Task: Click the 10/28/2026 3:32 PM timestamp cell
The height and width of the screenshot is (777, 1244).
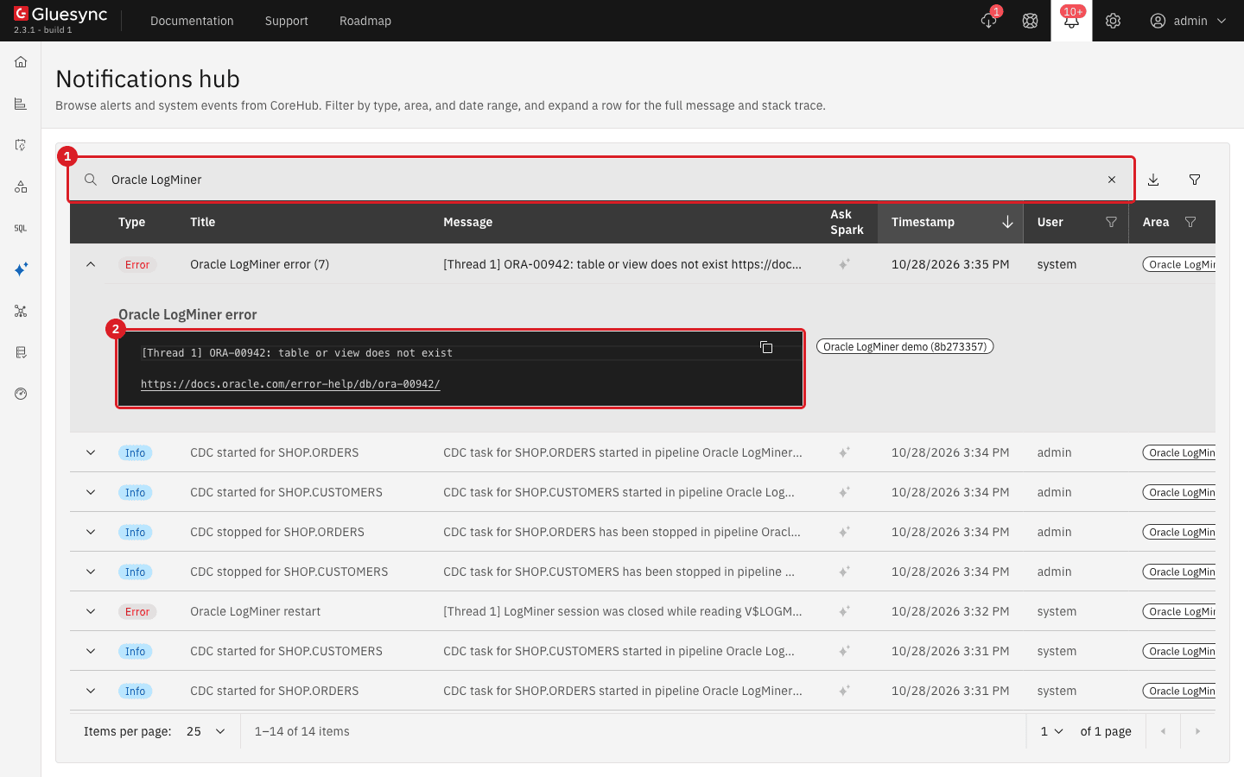Action: coord(950,611)
